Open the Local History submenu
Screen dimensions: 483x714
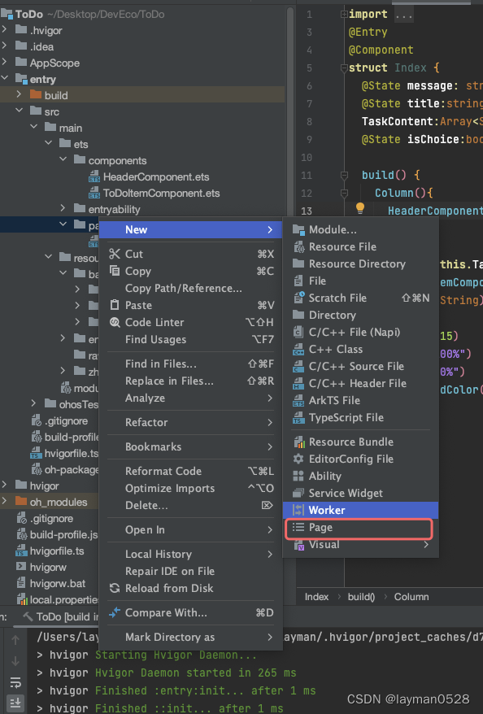tap(191, 554)
